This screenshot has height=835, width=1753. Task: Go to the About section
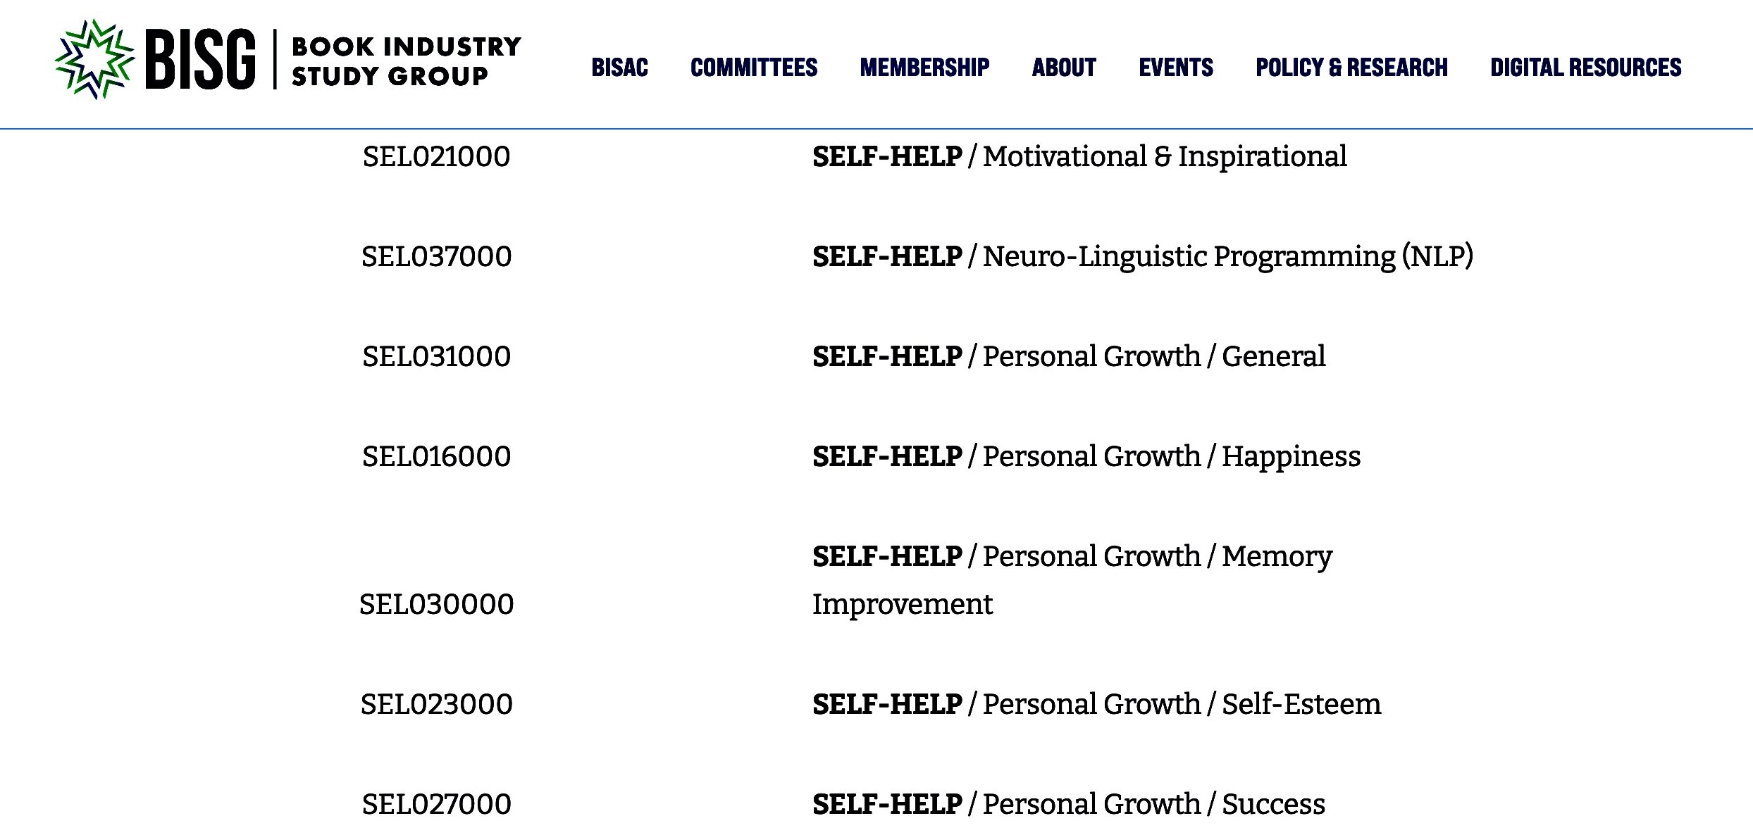coord(1064,67)
